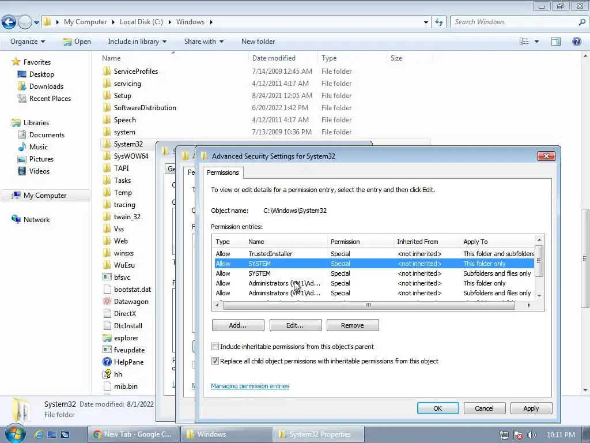Expand the Include in library dropdown
590x443 pixels.
[x=137, y=42]
